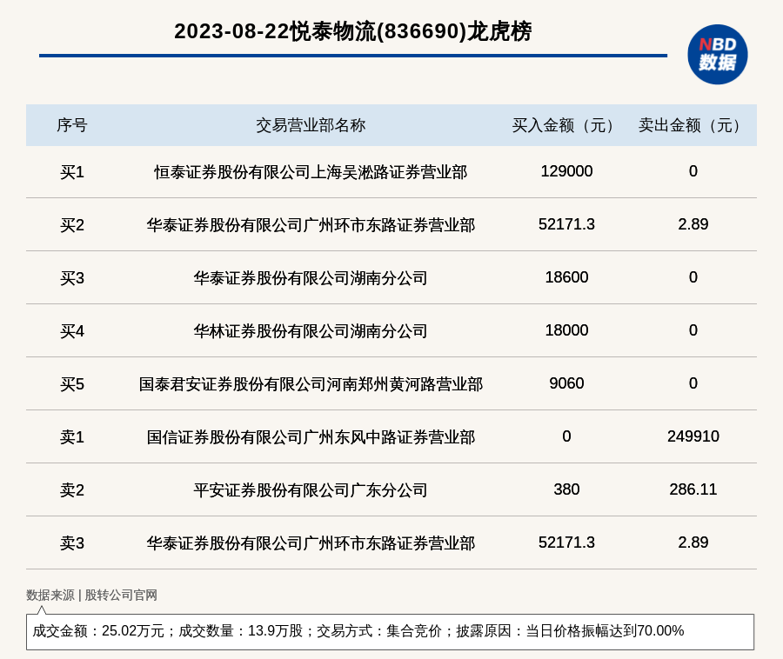The height and width of the screenshot is (659, 783).
Task: Click the sell amount 0 in 买1 row
Action: point(693,171)
